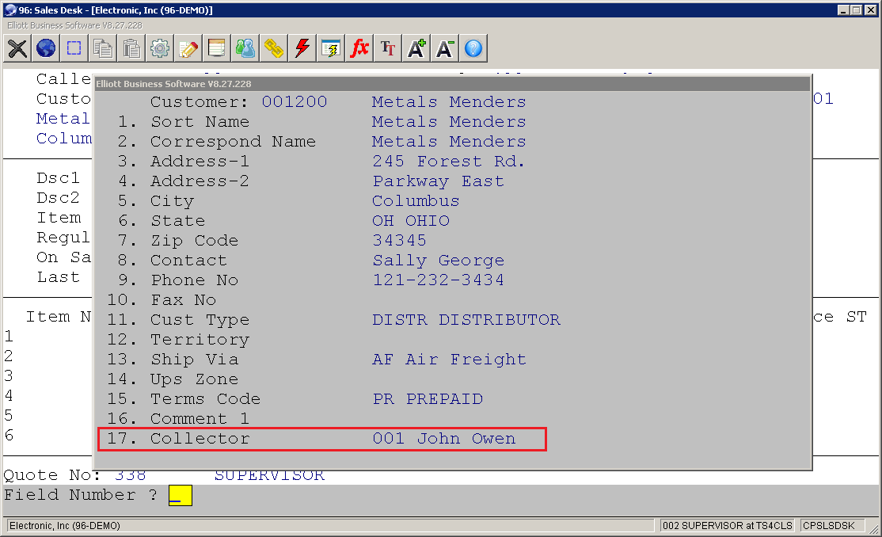
Task: Click the lined notes list icon
Action: (217, 48)
